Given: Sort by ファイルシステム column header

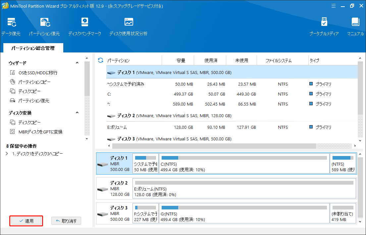Looking at the screenshot, I should (283, 60).
